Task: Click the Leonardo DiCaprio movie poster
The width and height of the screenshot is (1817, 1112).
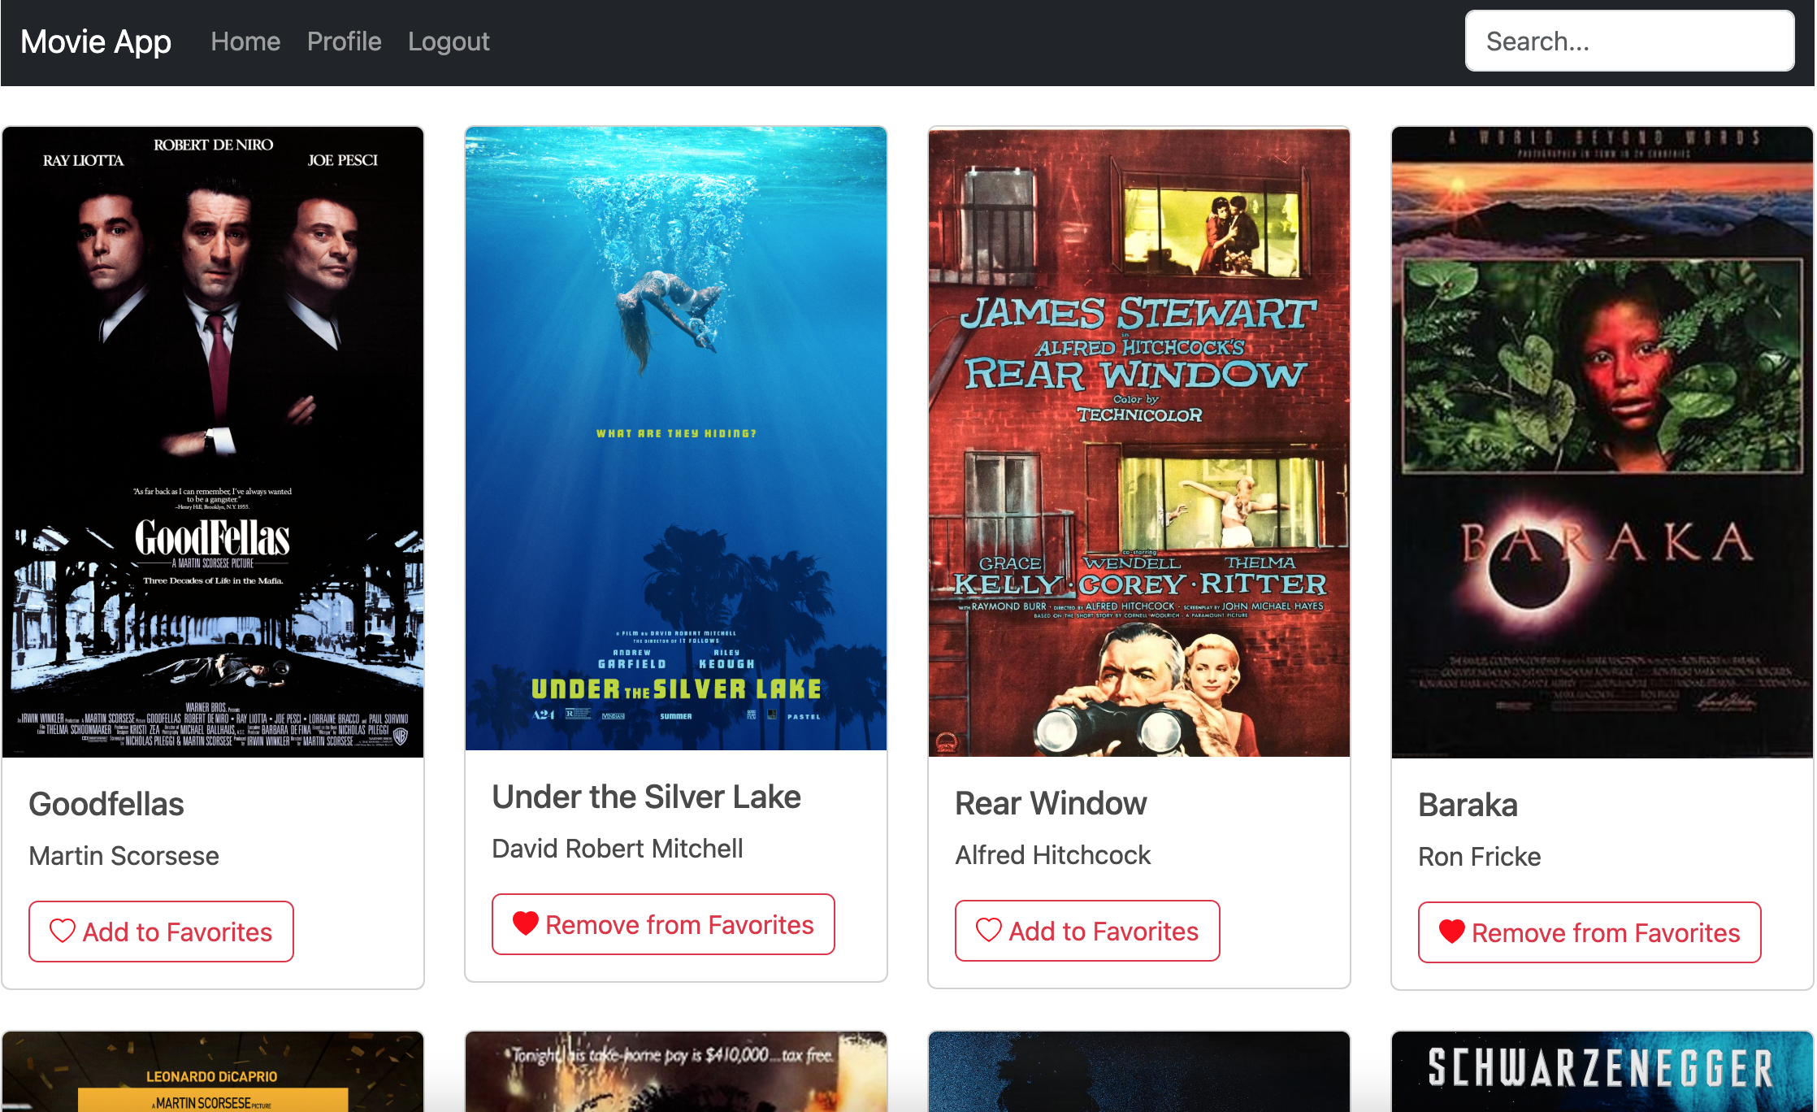Action: coord(213,1073)
